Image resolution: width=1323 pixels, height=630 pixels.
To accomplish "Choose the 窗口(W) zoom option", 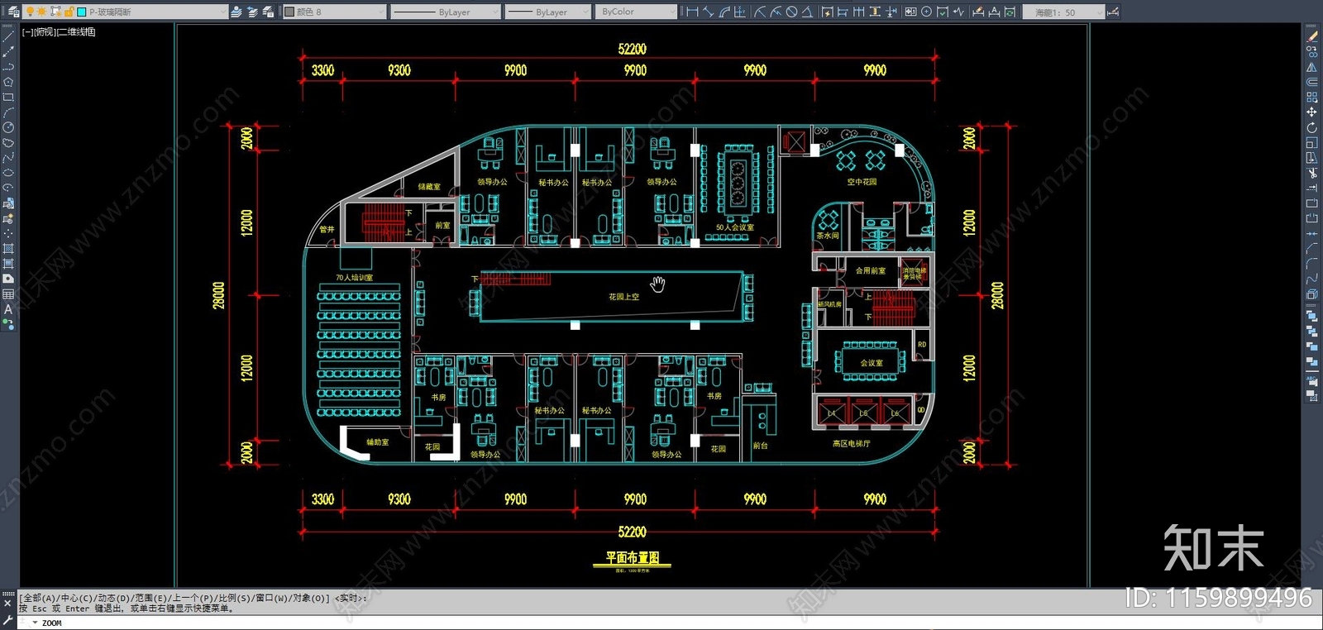I will coord(274,598).
